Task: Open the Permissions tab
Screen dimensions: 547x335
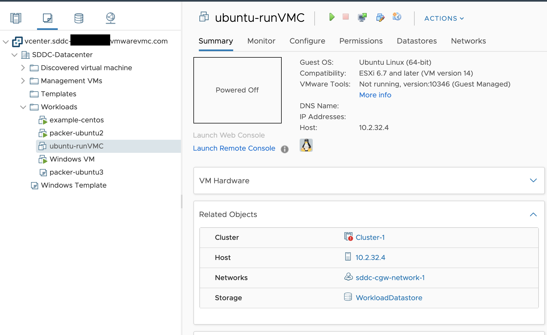Action: [361, 41]
